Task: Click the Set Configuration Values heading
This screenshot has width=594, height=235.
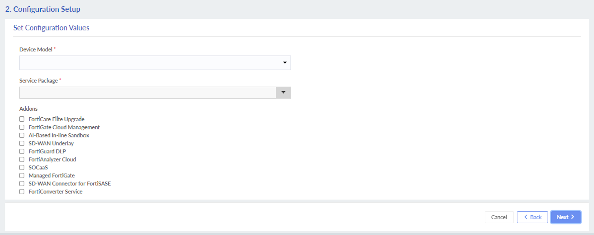Action: pyautogui.click(x=51, y=28)
